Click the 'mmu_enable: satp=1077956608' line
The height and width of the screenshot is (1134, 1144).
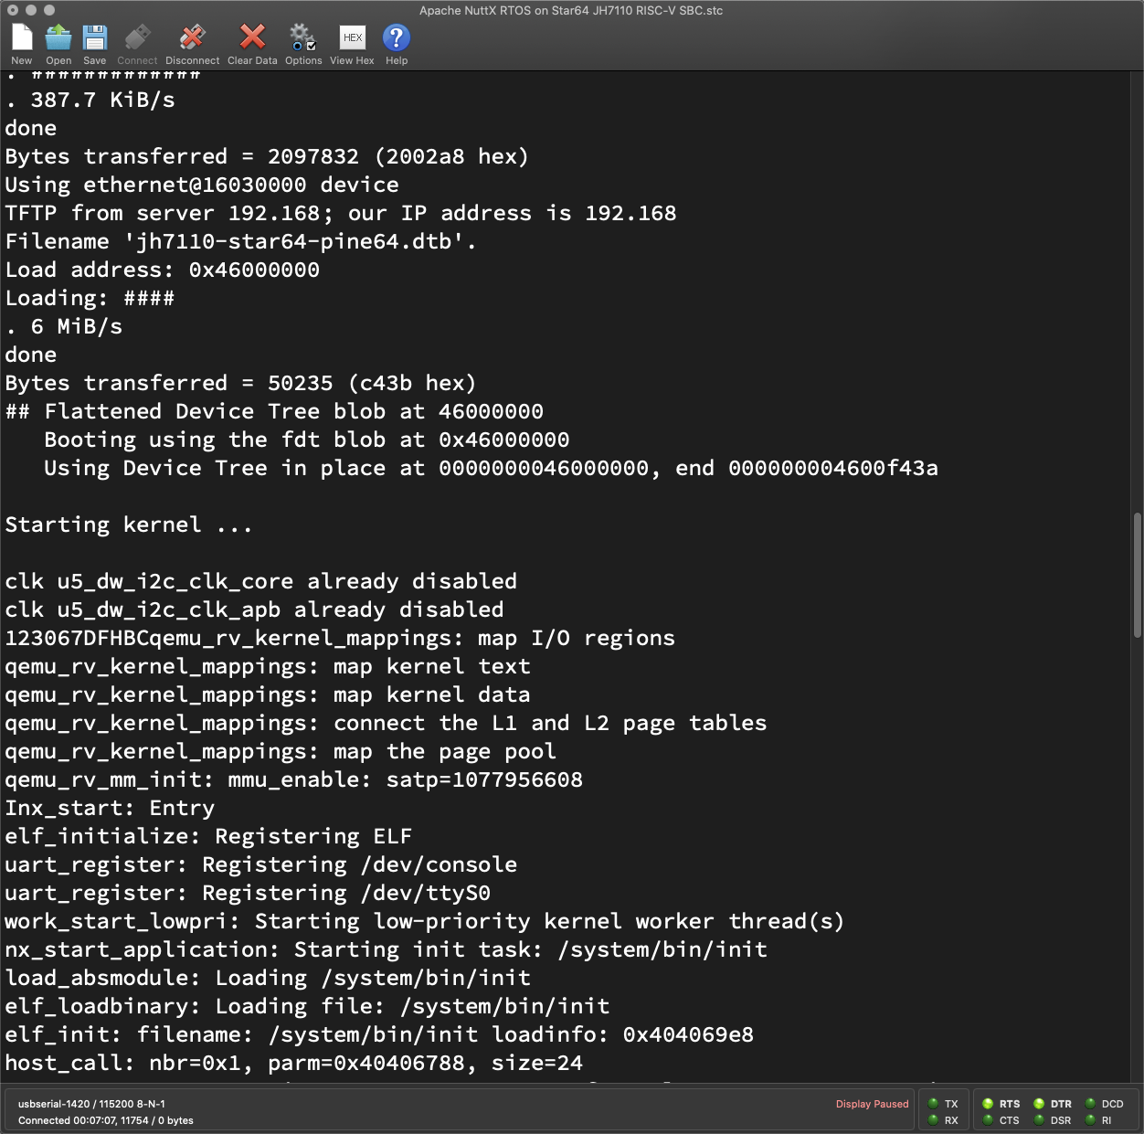(x=294, y=780)
